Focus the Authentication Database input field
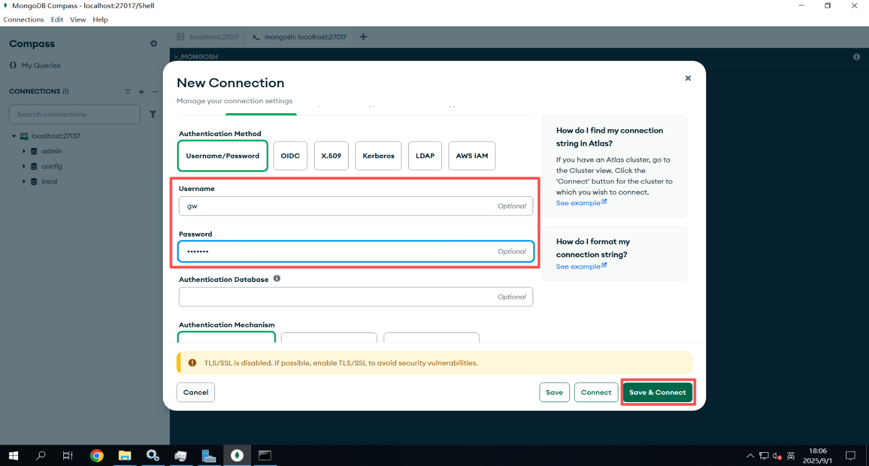The image size is (869, 466). point(356,297)
